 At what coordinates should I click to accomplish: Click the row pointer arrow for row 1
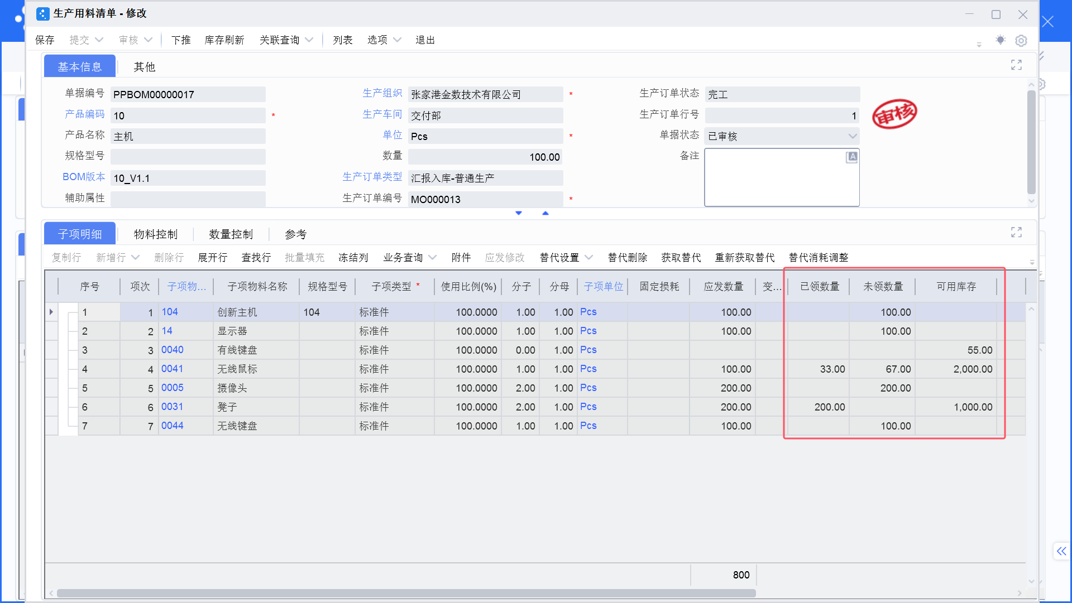(51, 312)
